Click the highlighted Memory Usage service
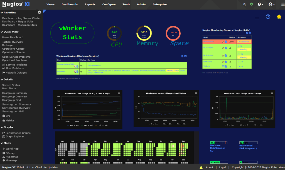 tap(173, 70)
